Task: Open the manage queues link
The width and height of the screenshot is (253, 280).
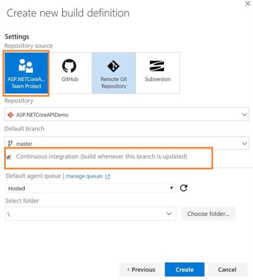Action: coord(84,176)
